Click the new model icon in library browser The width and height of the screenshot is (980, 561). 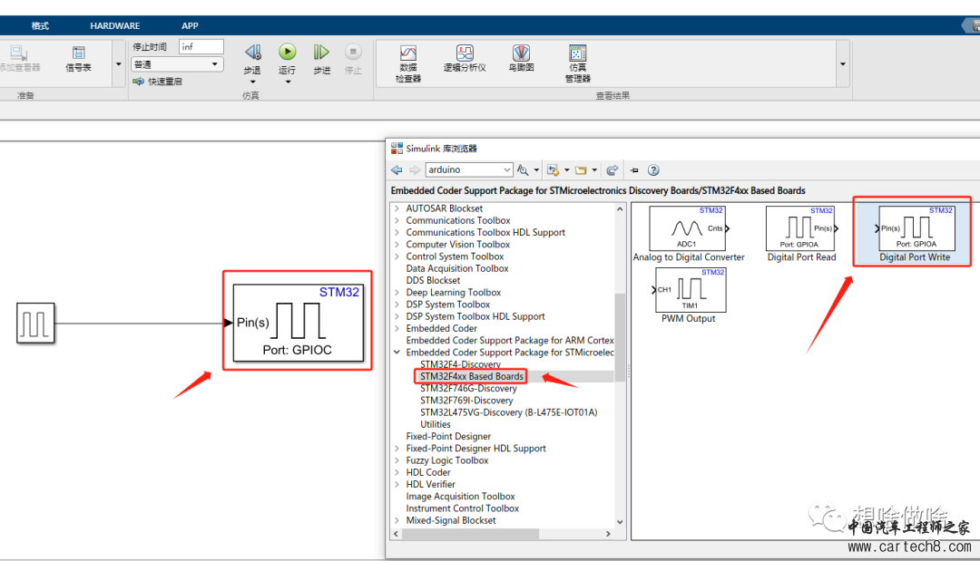click(553, 169)
